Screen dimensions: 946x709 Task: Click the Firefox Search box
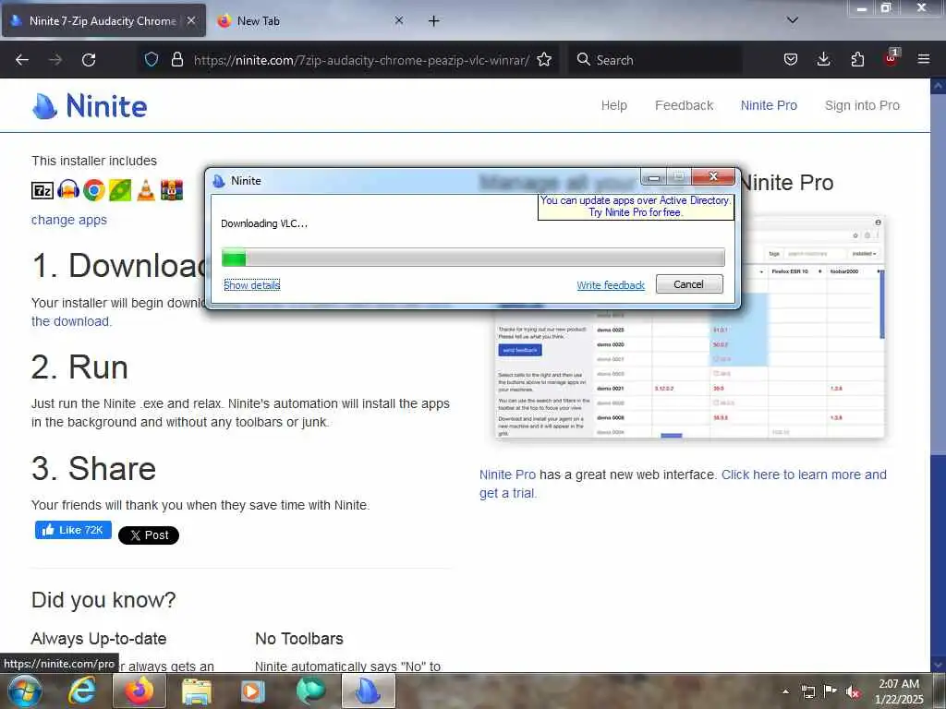pyautogui.click(x=655, y=60)
